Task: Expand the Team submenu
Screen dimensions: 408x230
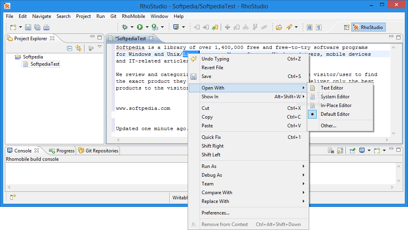Action: pos(249,184)
